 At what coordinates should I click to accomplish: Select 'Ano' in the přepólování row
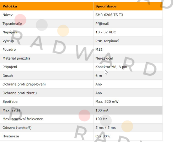(x=98, y=84)
